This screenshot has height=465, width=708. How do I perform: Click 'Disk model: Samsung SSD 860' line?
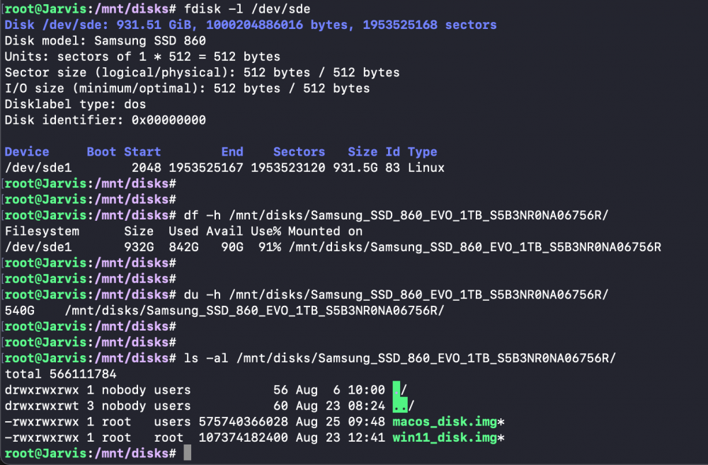pyautogui.click(x=105, y=40)
